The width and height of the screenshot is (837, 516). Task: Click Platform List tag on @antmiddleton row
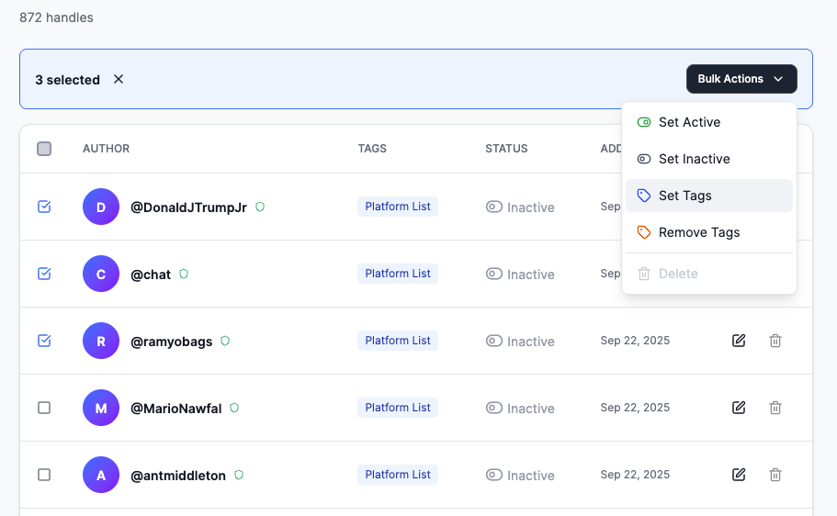click(398, 475)
